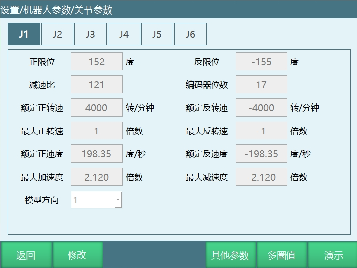Switch to the J2 joint tab
Image resolution: width=357 pixels, height=268 pixels.
(57, 34)
